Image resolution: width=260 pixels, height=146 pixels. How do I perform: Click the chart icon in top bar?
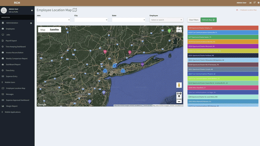tap(250, 3)
